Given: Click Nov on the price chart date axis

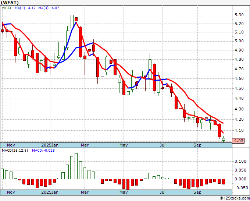Looking at the screenshot, I should click(x=11, y=145).
